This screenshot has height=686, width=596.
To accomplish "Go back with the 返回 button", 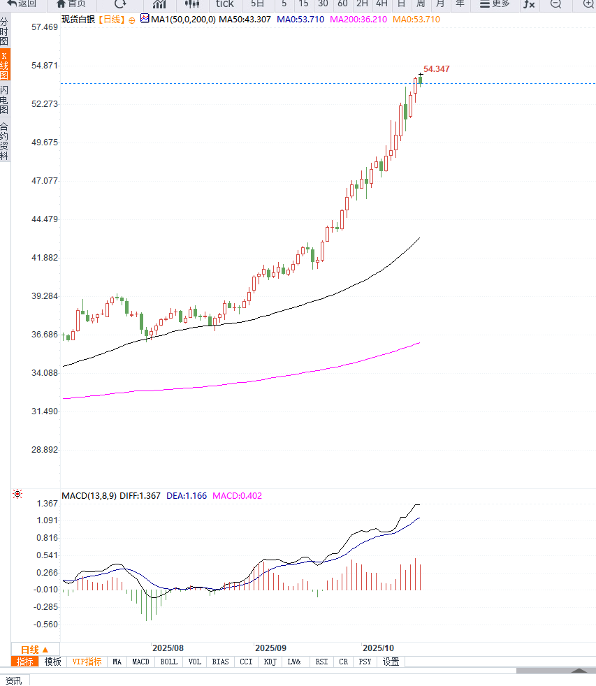I will pyautogui.click(x=22, y=4).
